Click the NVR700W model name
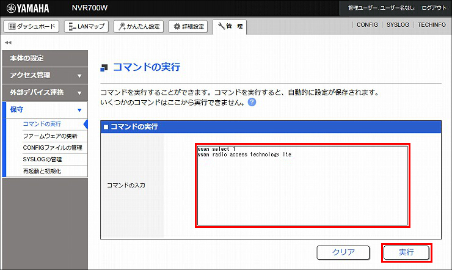452x270 pixels. point(90,8)
